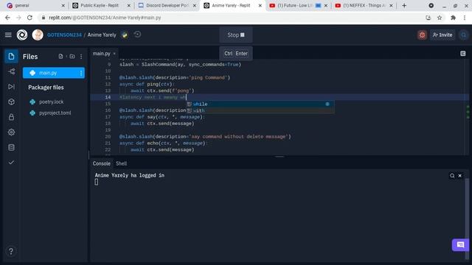The height and width of the screenshot is (265, 472).
Task: Open pyproject.toml file
Action: (x=55, y=113)
